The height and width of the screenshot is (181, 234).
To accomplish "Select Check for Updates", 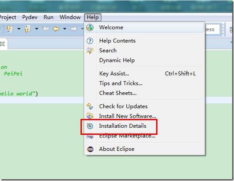I will tap(144, 106).
